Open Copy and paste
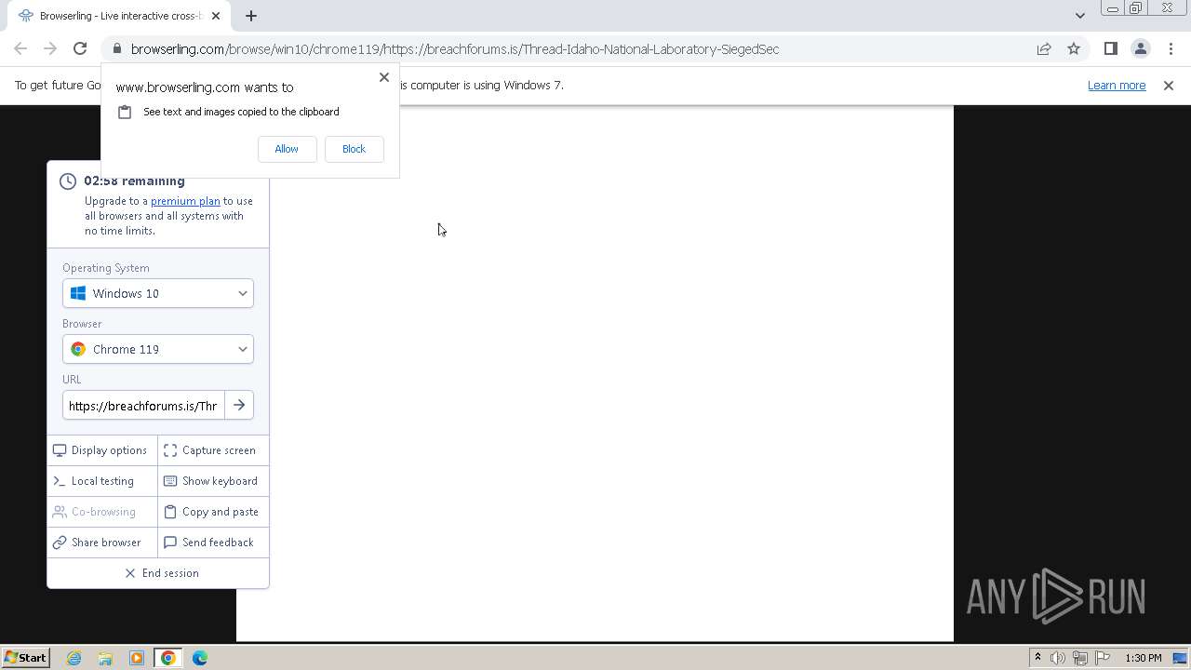This screenshot has width=1191, height=670. coord(213,512)
